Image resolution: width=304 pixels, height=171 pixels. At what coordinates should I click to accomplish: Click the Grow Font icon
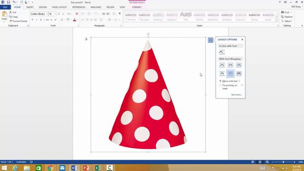click(59, 14)
